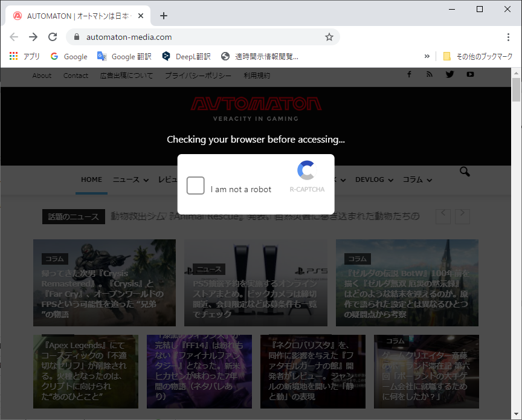Bookmark this page with the star icon
Image resolution: width=522 pixels, height=420 pixels.
[329, 37]
